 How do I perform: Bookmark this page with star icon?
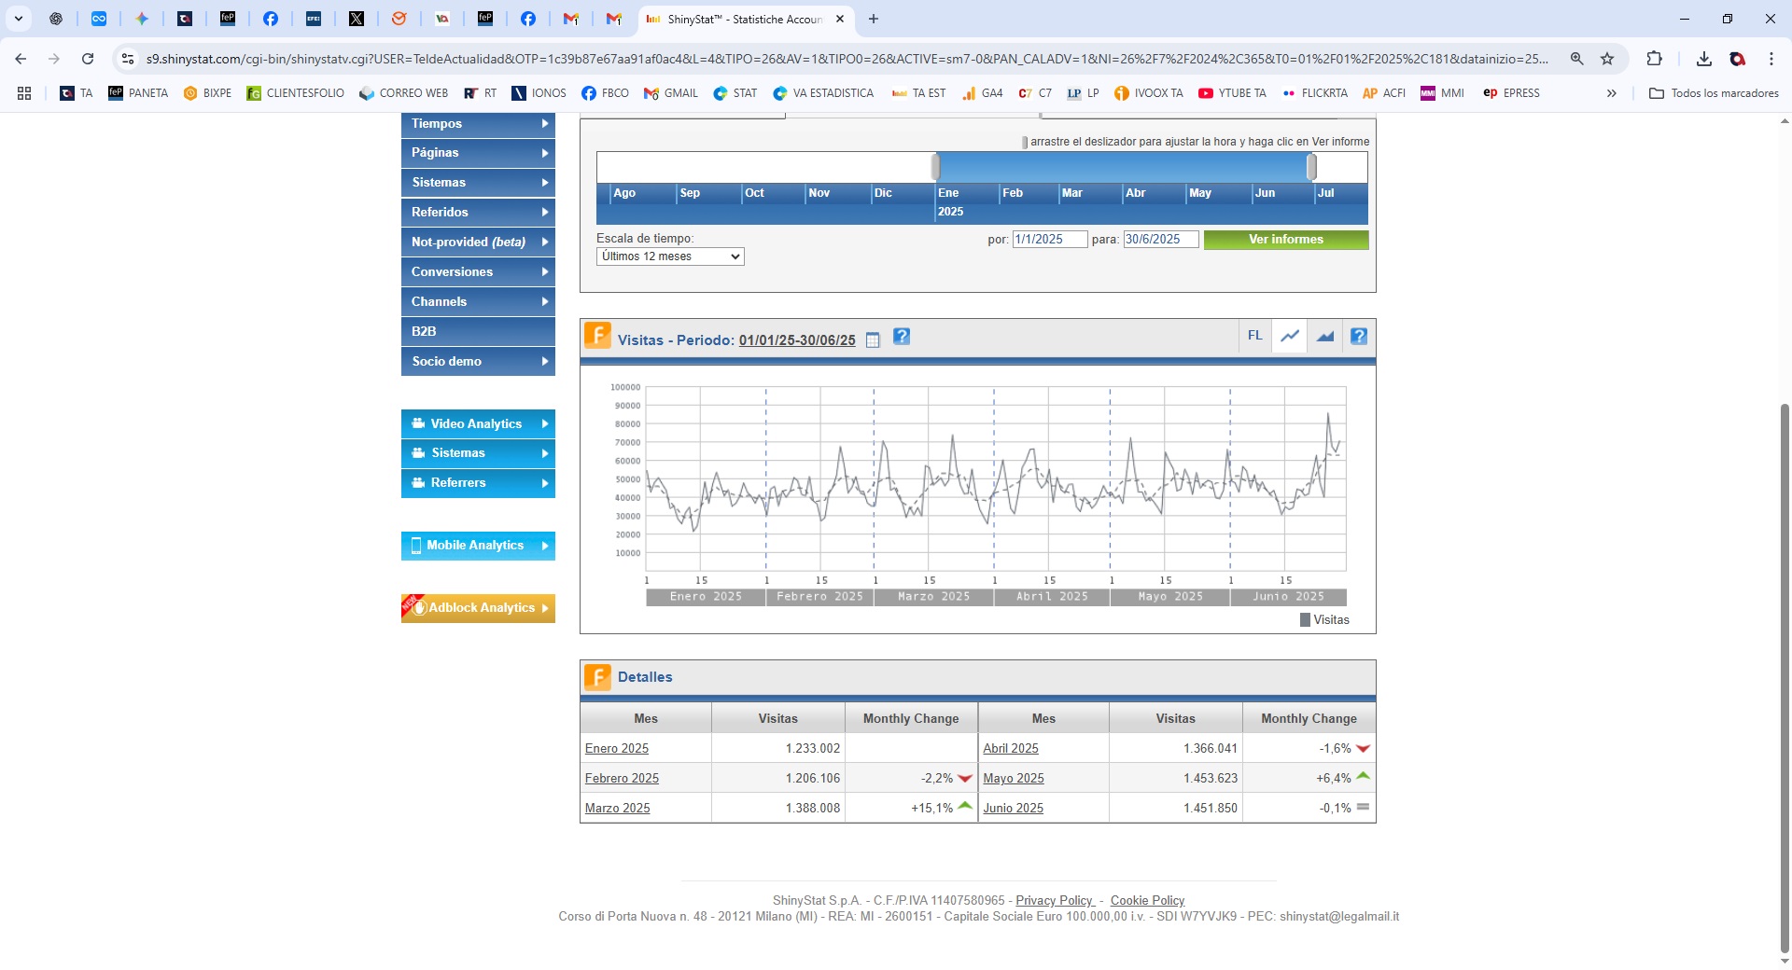pyautogui.click(x=1607, y=59)
